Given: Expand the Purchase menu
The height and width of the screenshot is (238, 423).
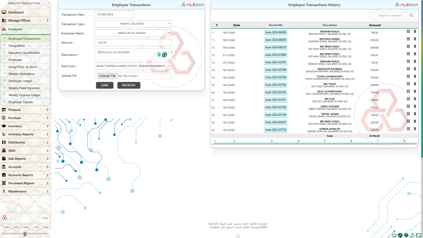Looking at the screenshot, I should click(x=25, y=118).
